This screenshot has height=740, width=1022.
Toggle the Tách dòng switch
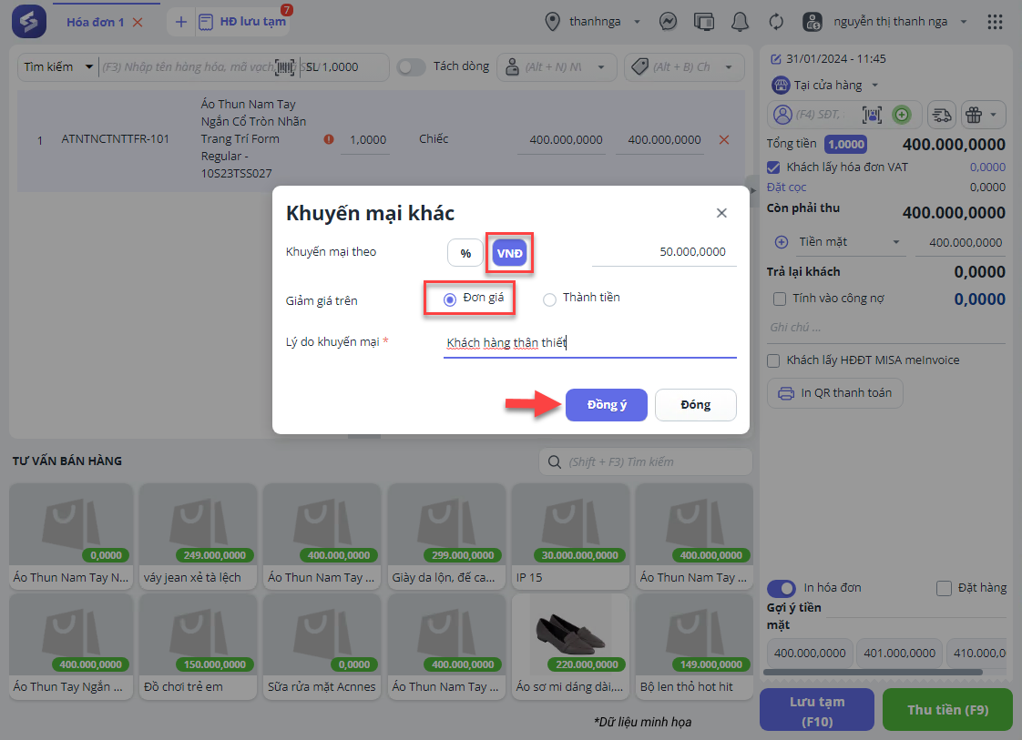pyautogui.click(x=411, y=66)
